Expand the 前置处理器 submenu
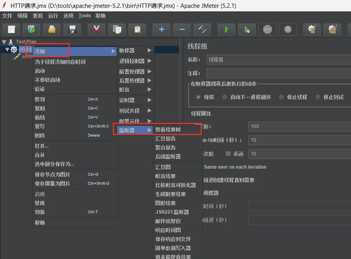The image size is (351, 259). 136,72
